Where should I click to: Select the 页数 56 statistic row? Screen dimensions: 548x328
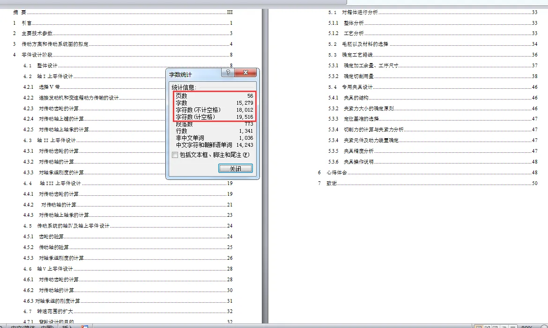[x=214, y=96]
